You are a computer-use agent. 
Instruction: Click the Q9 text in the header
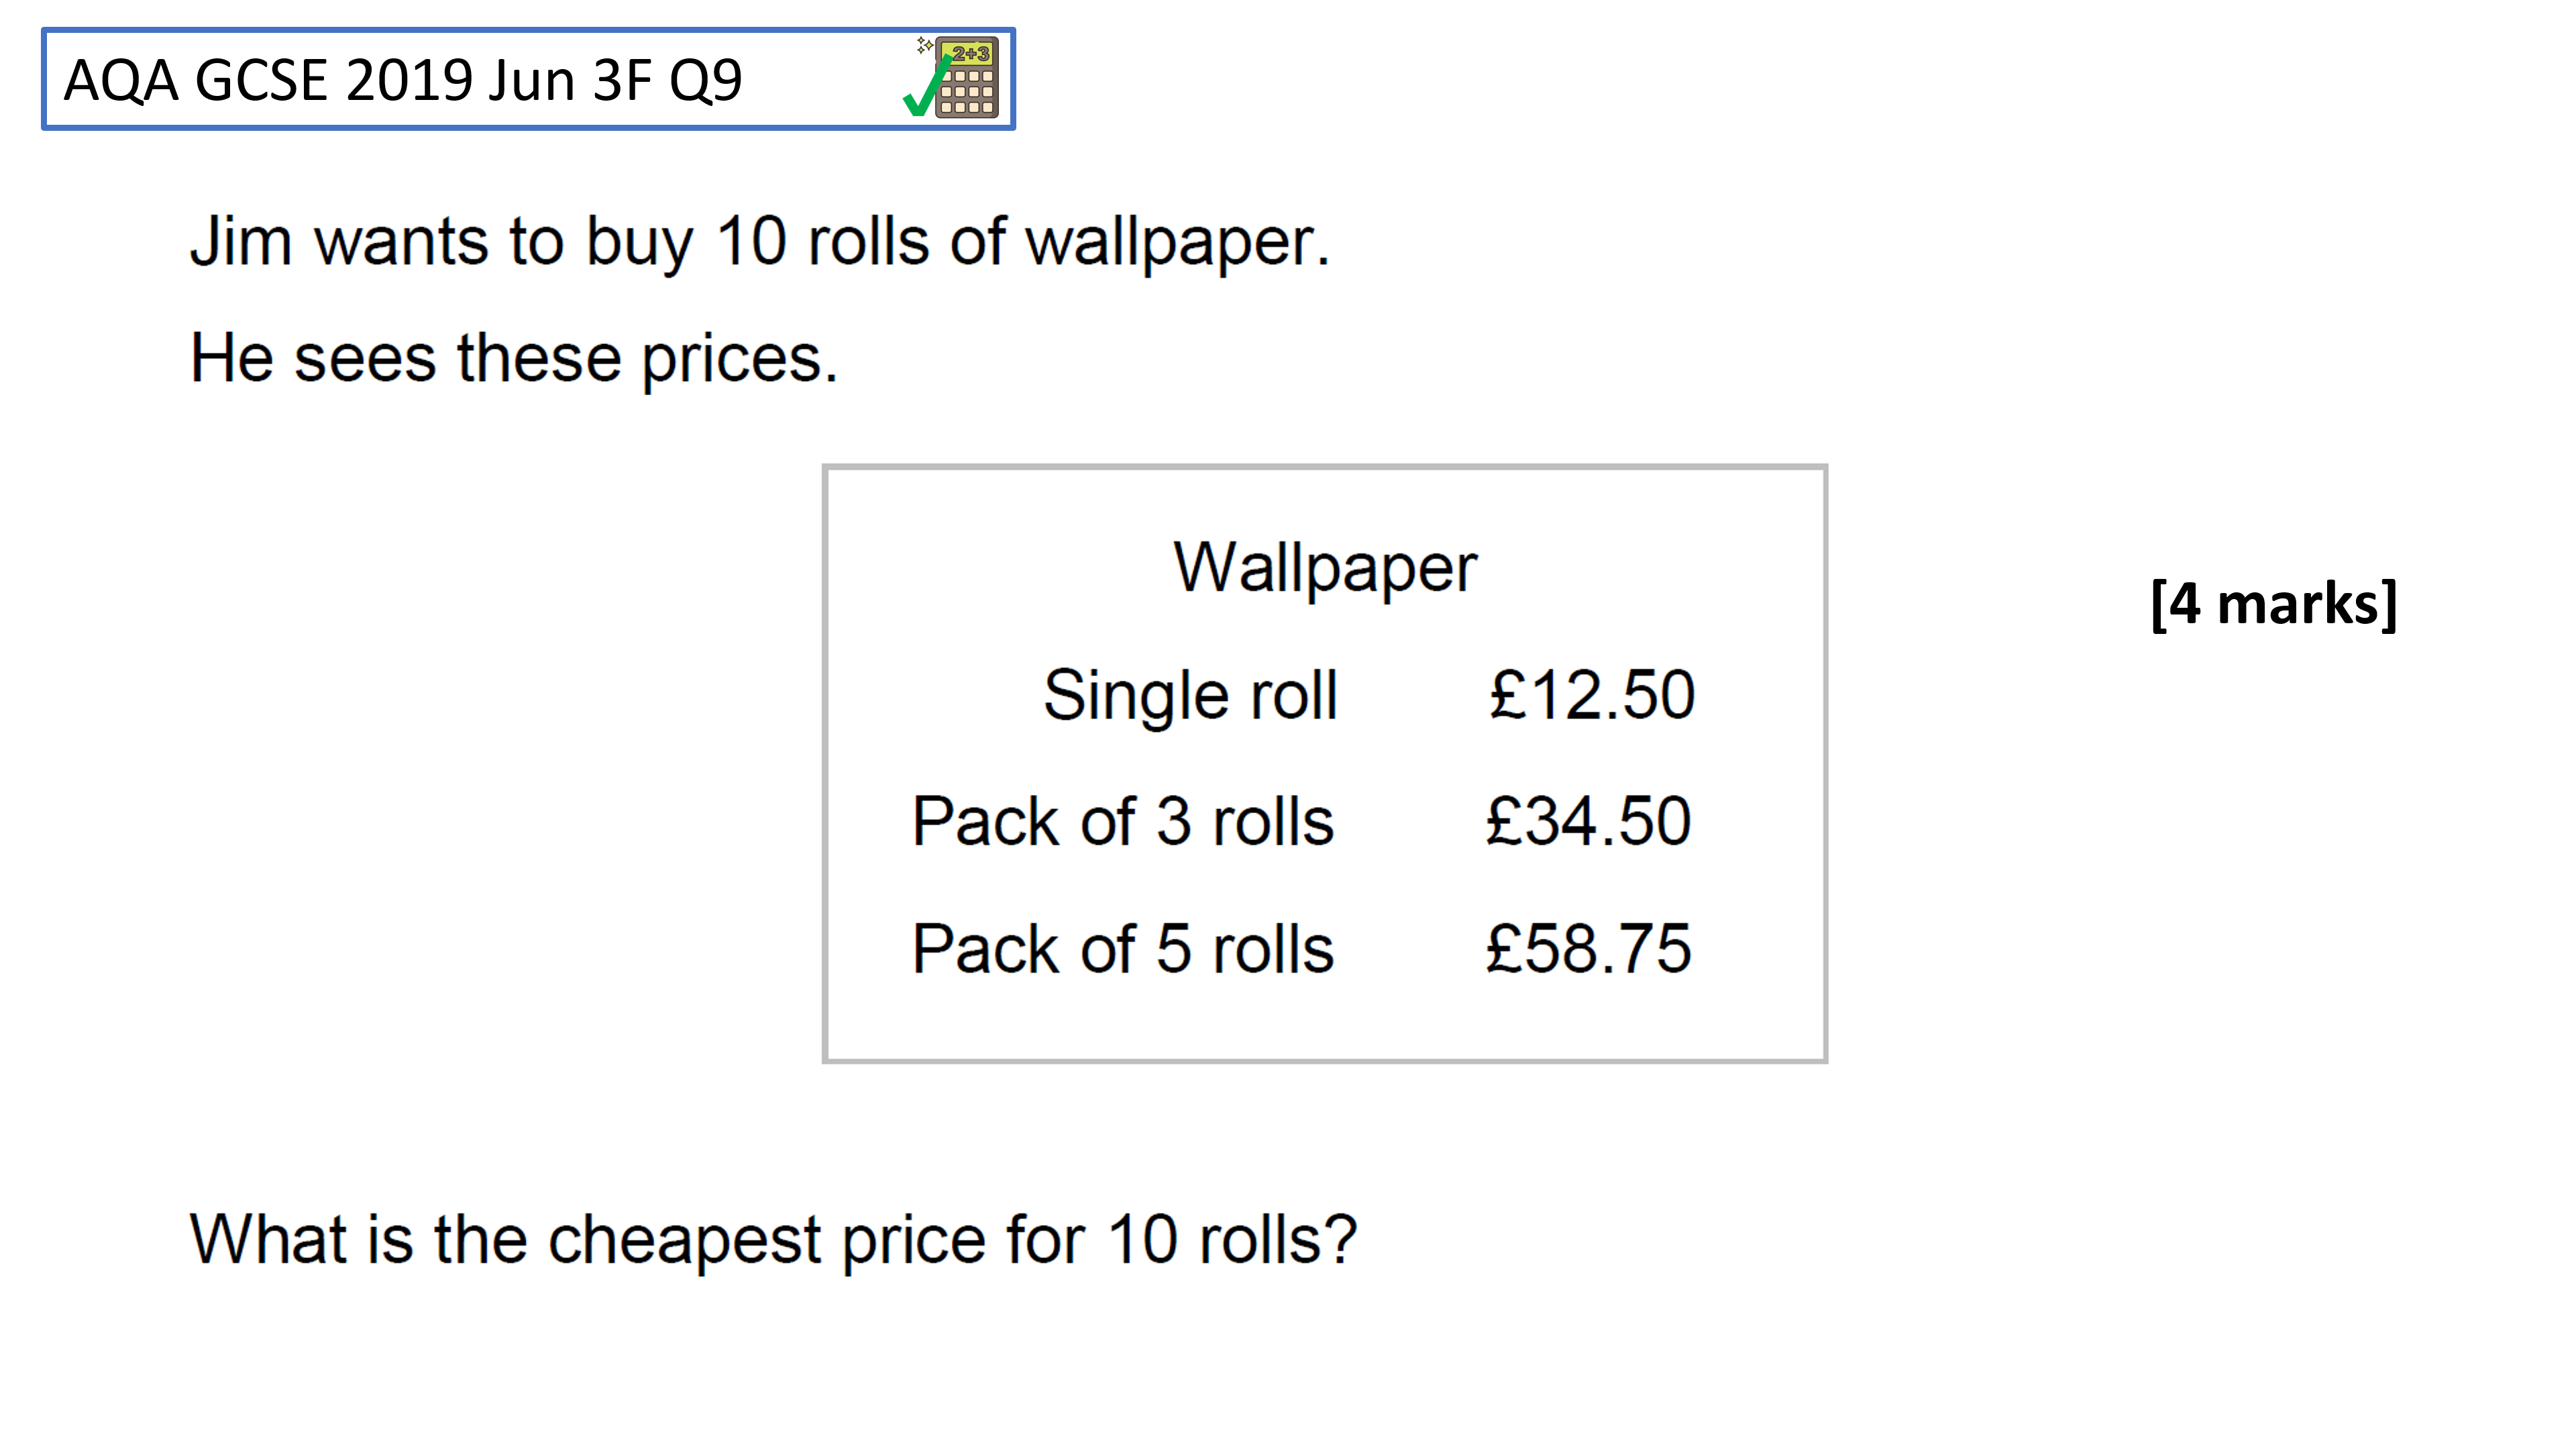pos(706,80)
